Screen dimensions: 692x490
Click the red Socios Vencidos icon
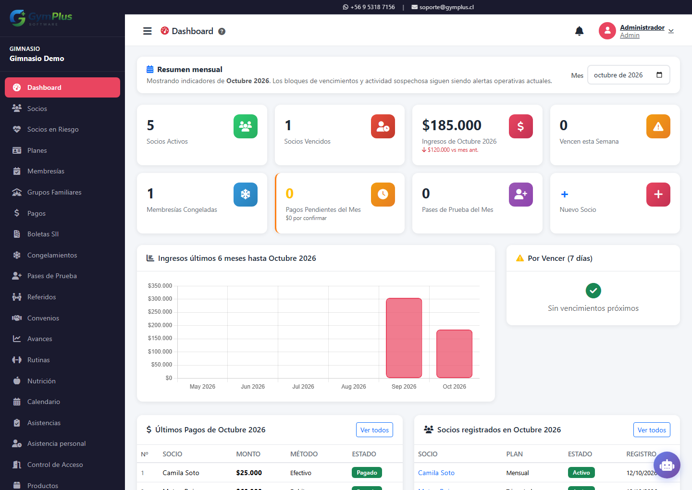tap(383, 126)
